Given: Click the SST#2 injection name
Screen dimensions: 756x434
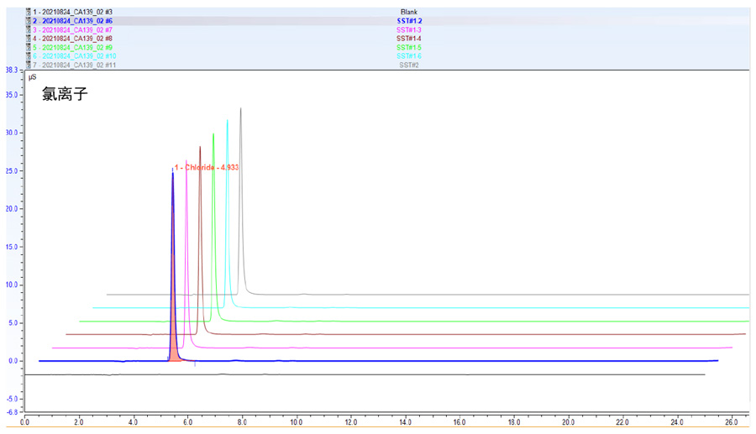Looking at the screenshot, I should pyautogui.click(x=409, y=65).
